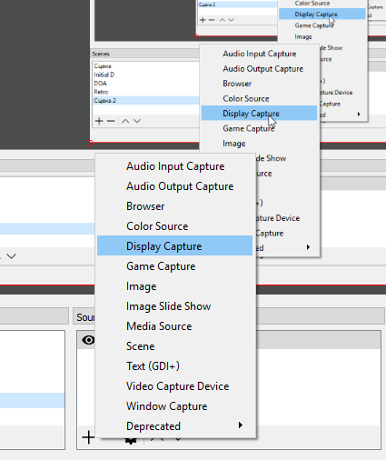Viewport: 386px width, 460px height.
Task: Choose Audio Output Capture in the front menu
Action: pos(175,186)
